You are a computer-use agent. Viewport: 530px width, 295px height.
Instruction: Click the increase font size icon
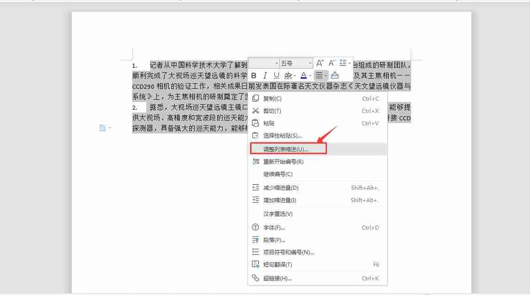pos(320,63)
